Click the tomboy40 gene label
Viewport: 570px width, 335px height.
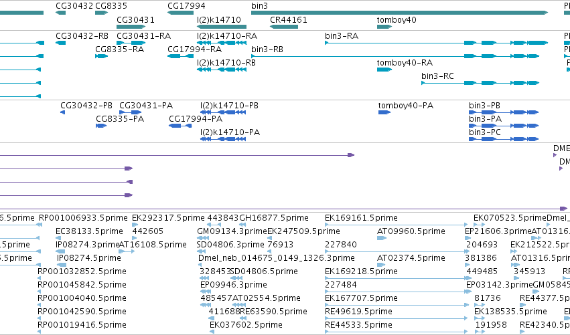point(397,20)
